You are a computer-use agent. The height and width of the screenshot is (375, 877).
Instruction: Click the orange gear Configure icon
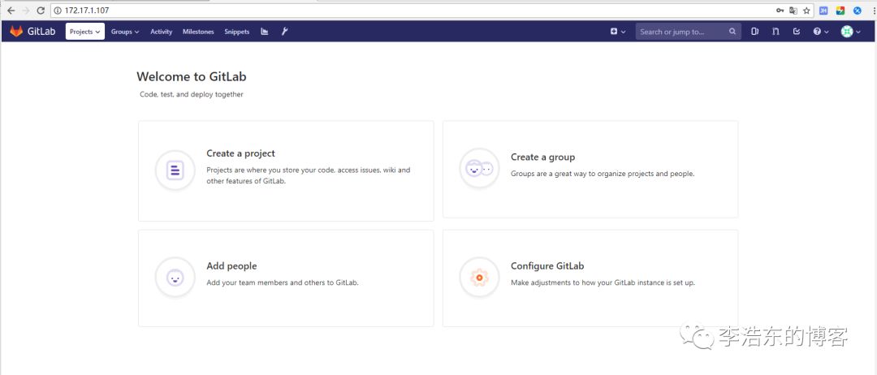coord(479,278)
